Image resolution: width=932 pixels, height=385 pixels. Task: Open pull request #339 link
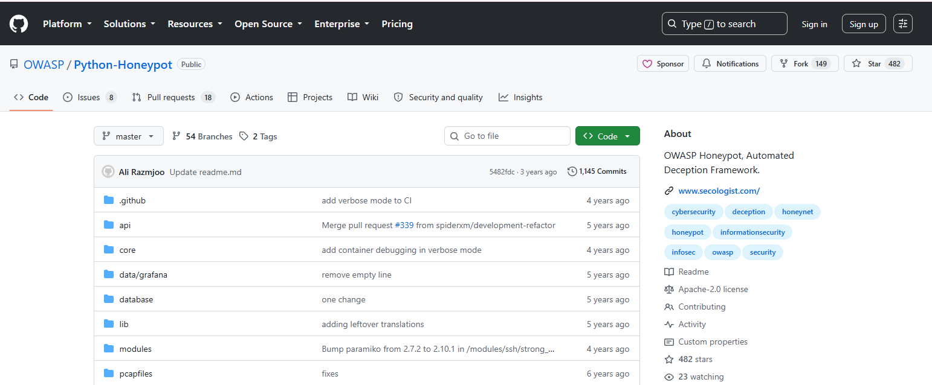404,225
